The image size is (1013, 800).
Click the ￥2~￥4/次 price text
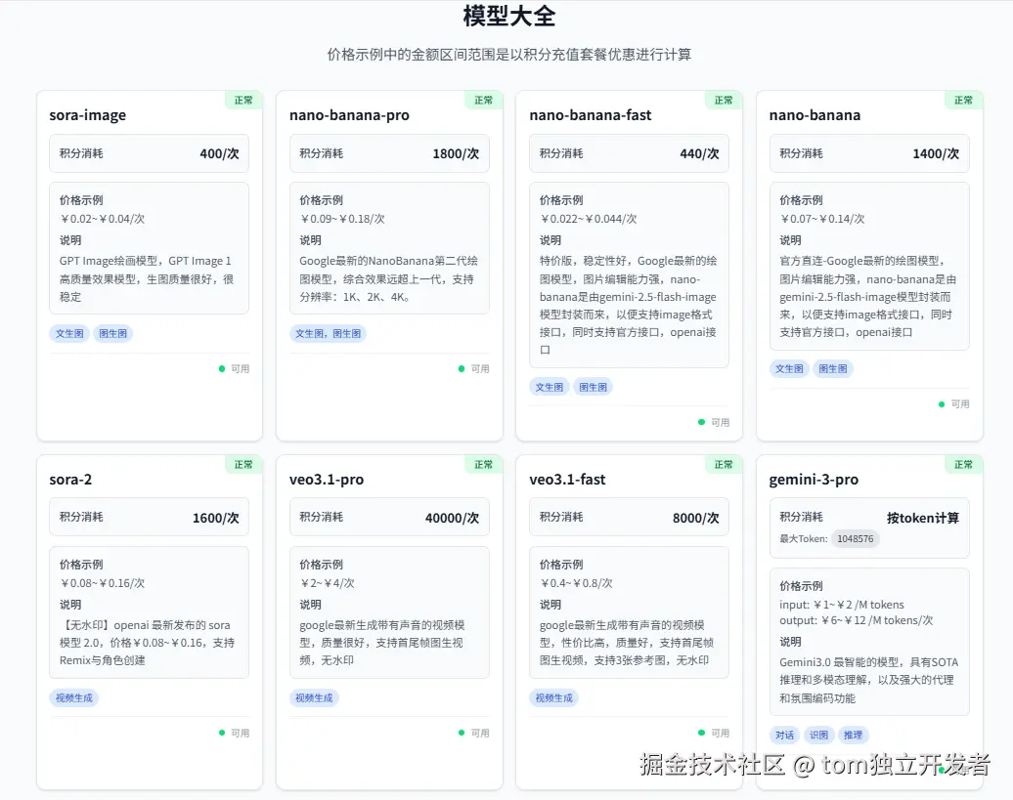tap(327, 583)
